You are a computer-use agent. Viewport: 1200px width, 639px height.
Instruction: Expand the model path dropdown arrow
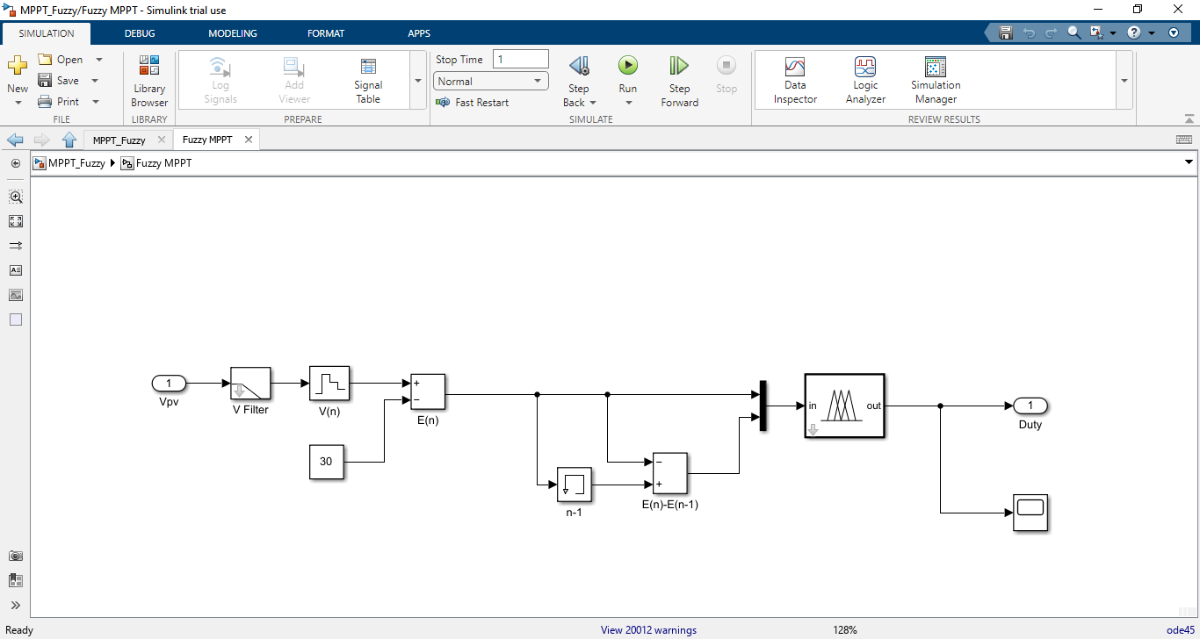click(1189, 162)
